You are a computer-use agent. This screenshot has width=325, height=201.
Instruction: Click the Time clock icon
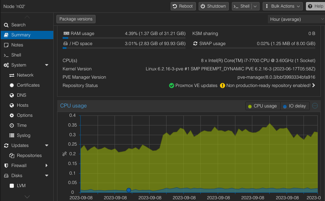[x=12, y=125]
